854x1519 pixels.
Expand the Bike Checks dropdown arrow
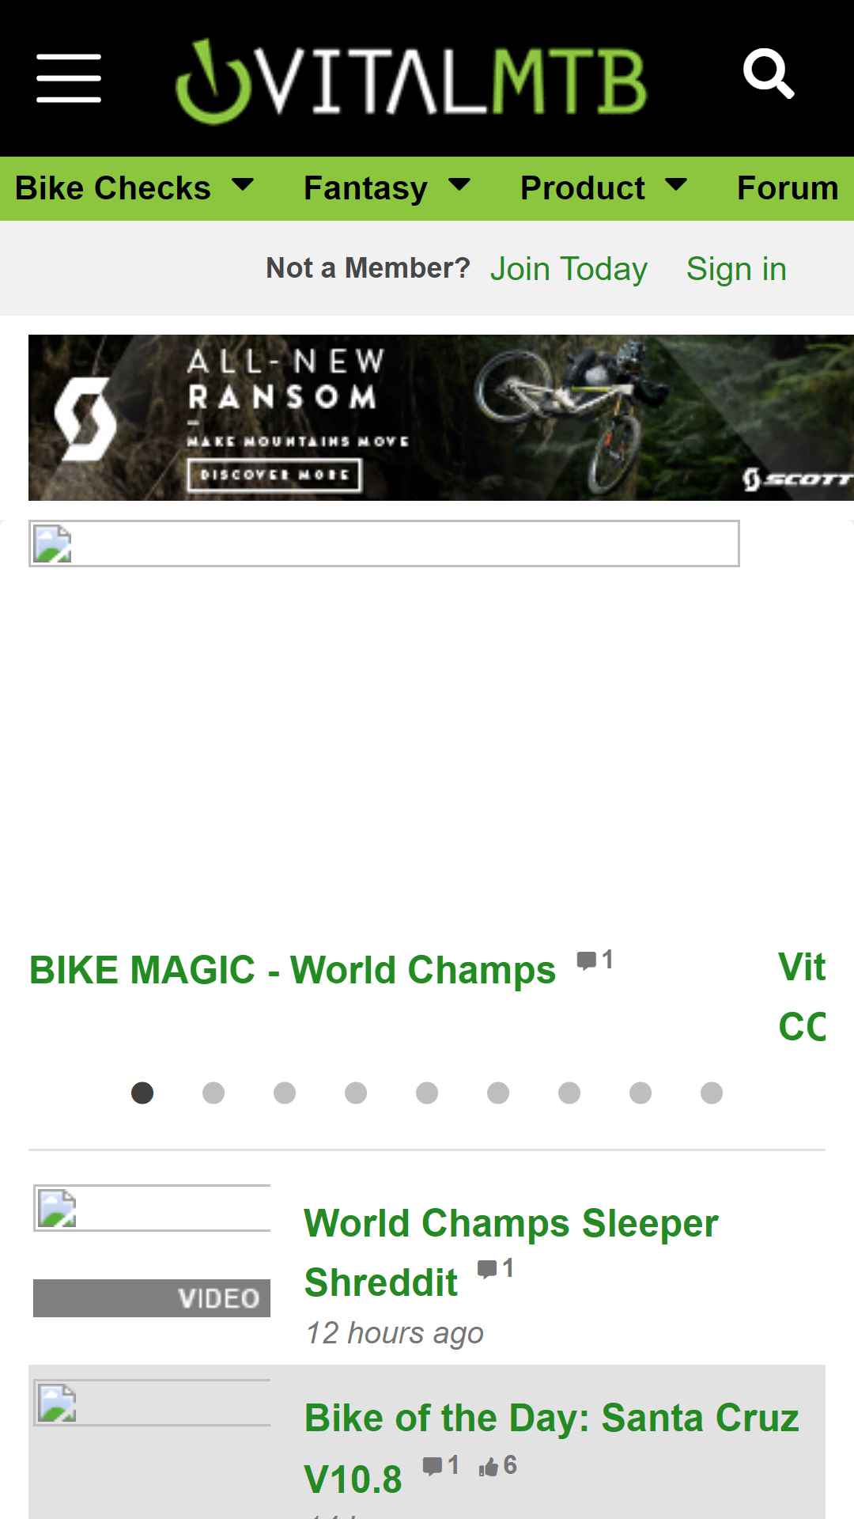point(243,185)
